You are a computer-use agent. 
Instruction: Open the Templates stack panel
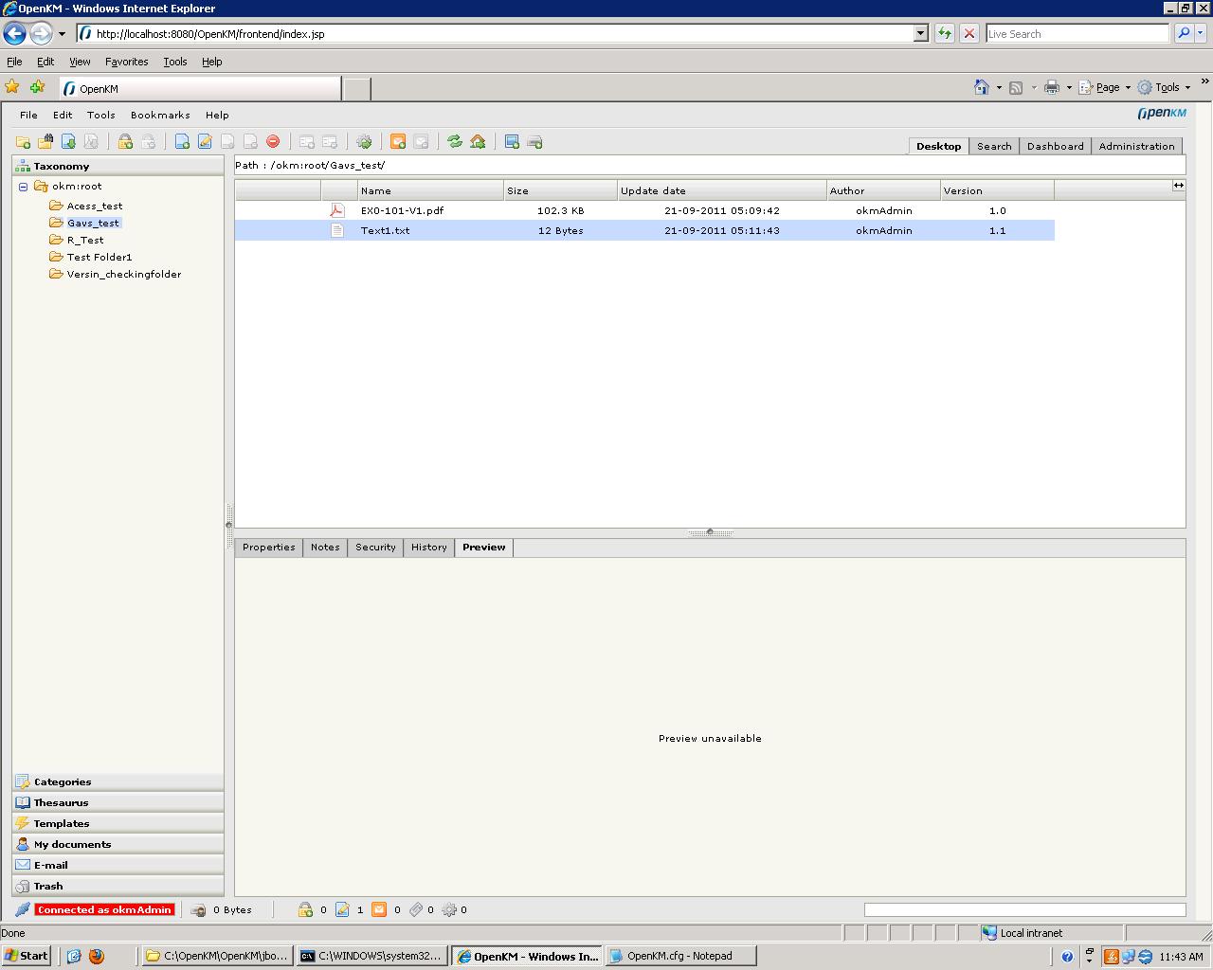tap(61, 823)
